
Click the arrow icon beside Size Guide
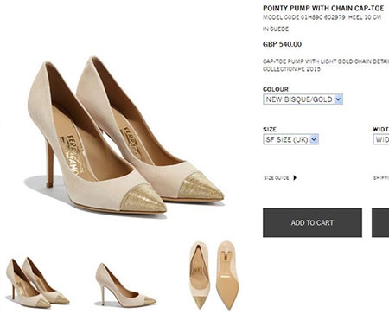click(x=295, y=177)
